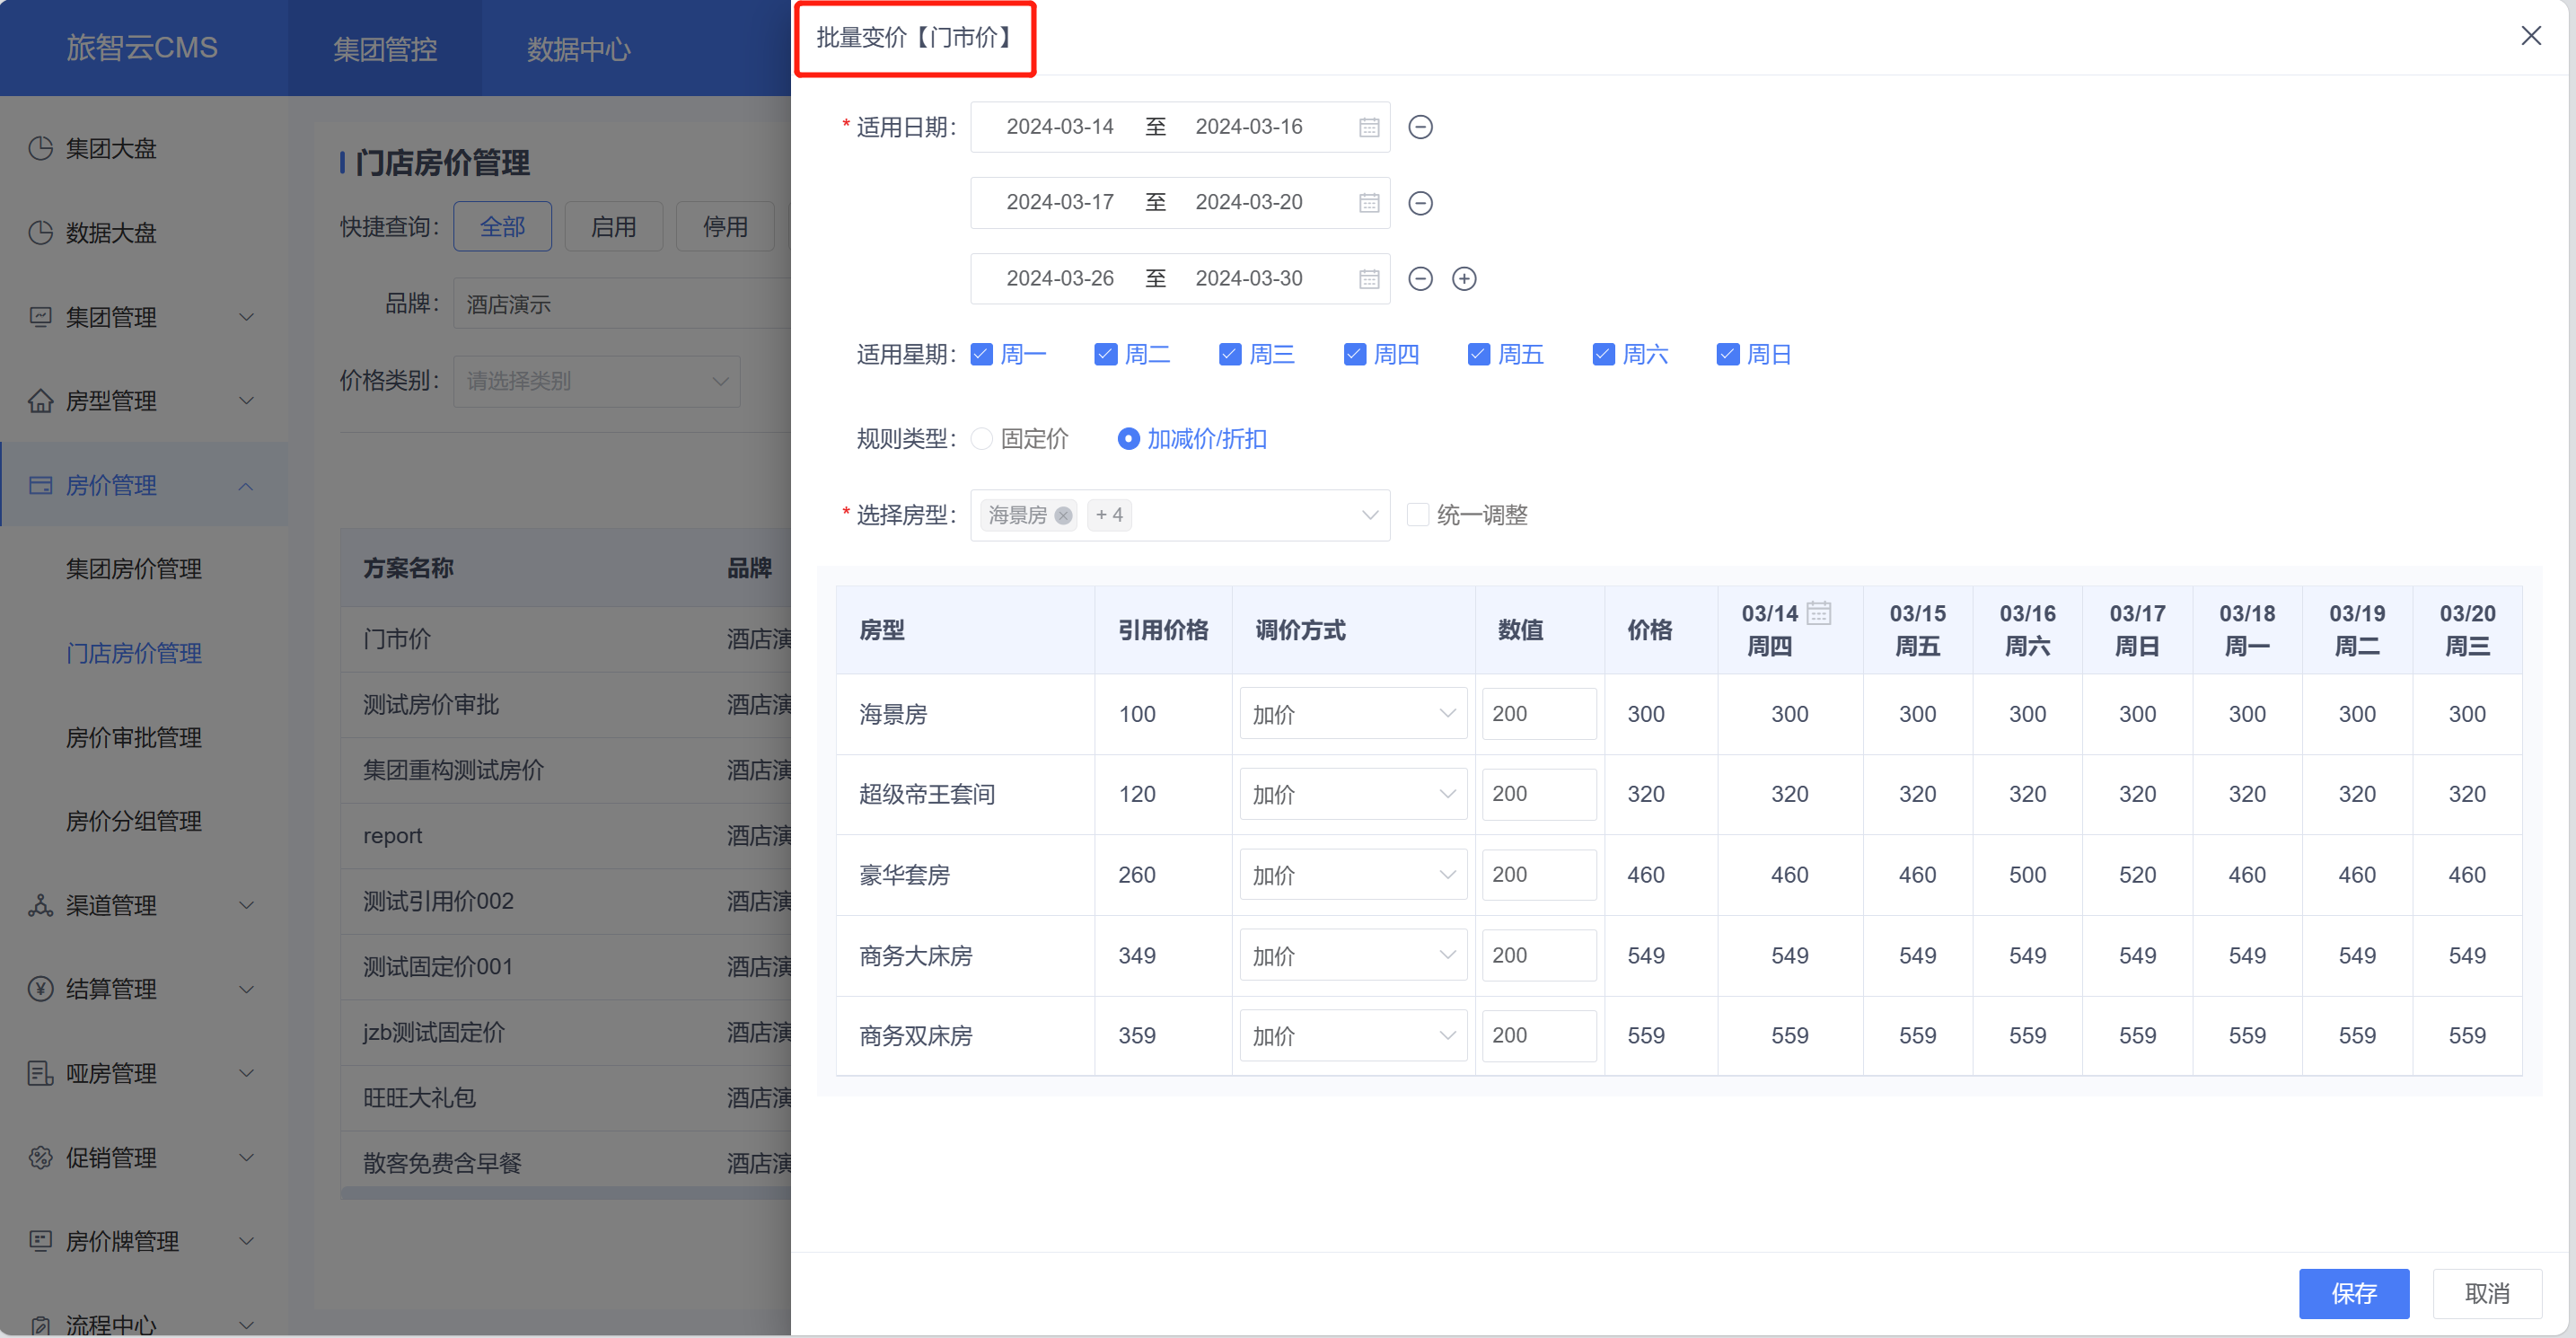Click the 集团管理 sidebar icon
The image size is (2576, 1338).
[x=40, y=317]
